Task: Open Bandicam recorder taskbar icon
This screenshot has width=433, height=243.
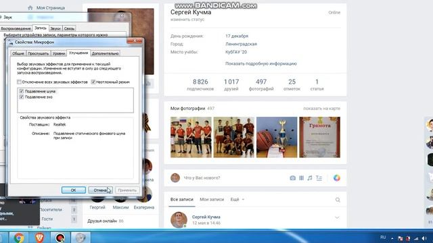Action: tap(60, 238)
